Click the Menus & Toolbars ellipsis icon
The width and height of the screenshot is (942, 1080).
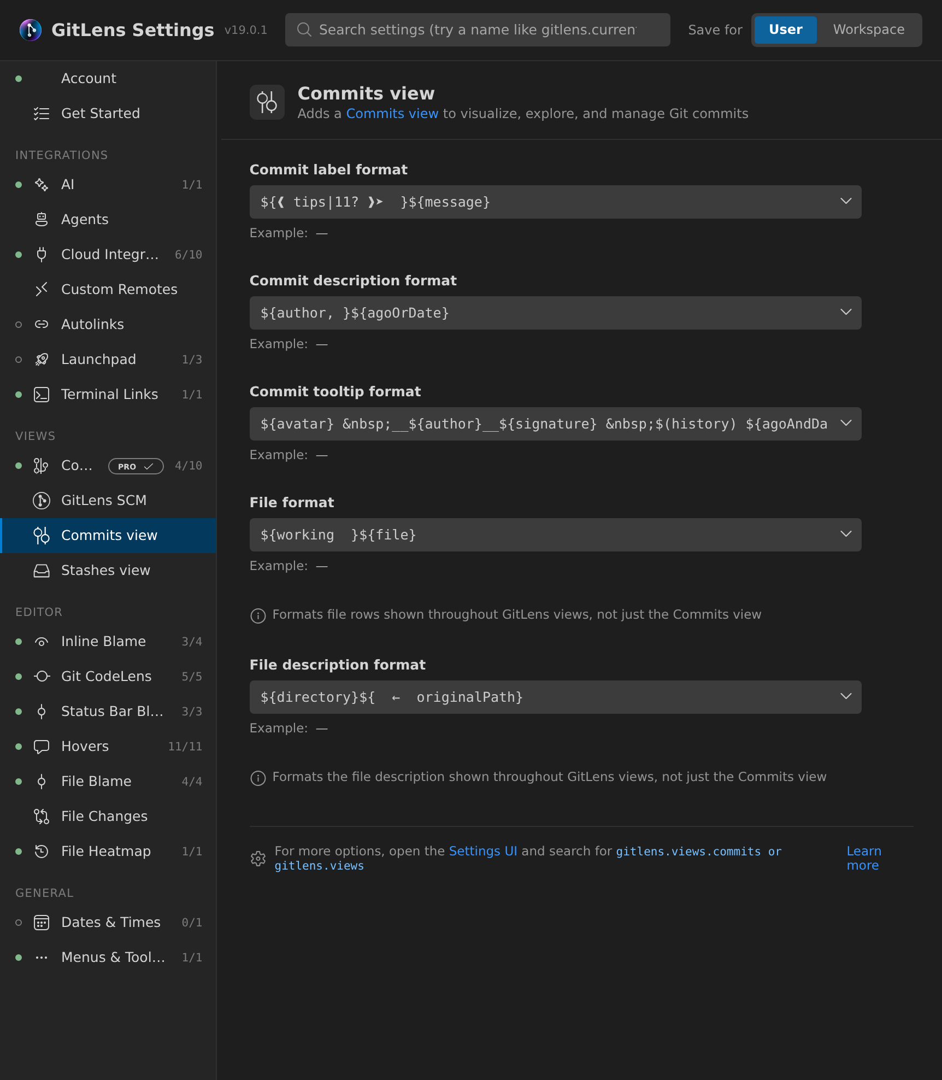tap(42, 957)
